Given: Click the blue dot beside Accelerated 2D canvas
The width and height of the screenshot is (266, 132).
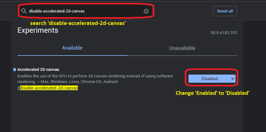Looking at the screenshot, I should point(14,70).
